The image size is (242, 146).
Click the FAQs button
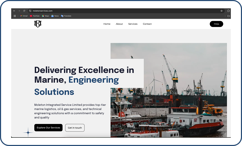pyautogui.click(x=216, y=24)
